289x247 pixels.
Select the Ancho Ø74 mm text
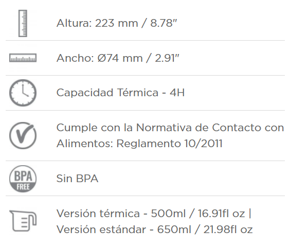100,58
